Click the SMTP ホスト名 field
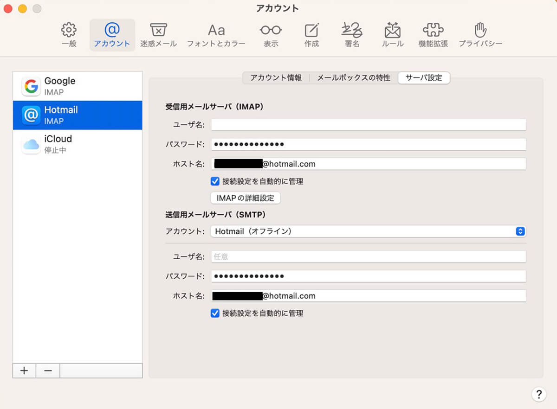The width and height of the screenshot is (557, 409). point(369,295)
